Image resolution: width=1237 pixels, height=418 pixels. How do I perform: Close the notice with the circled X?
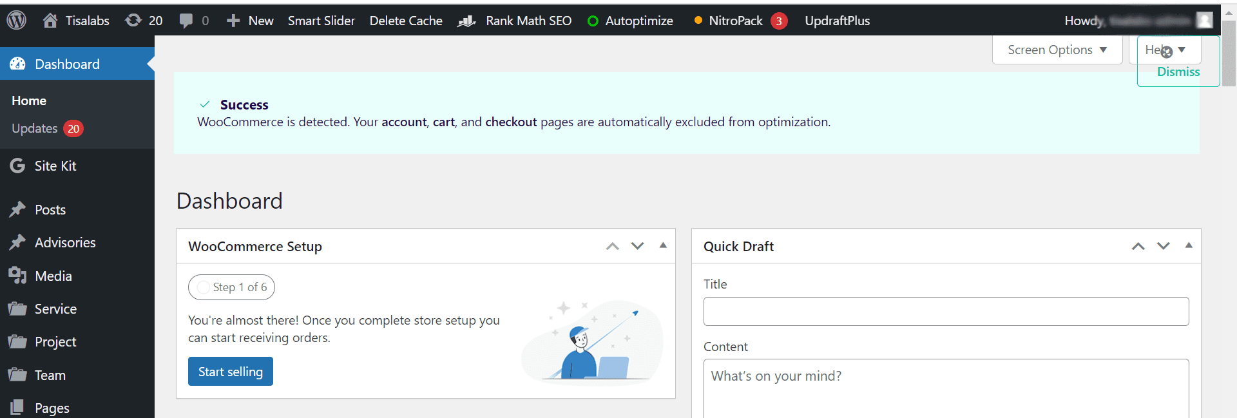(1167, 52)
